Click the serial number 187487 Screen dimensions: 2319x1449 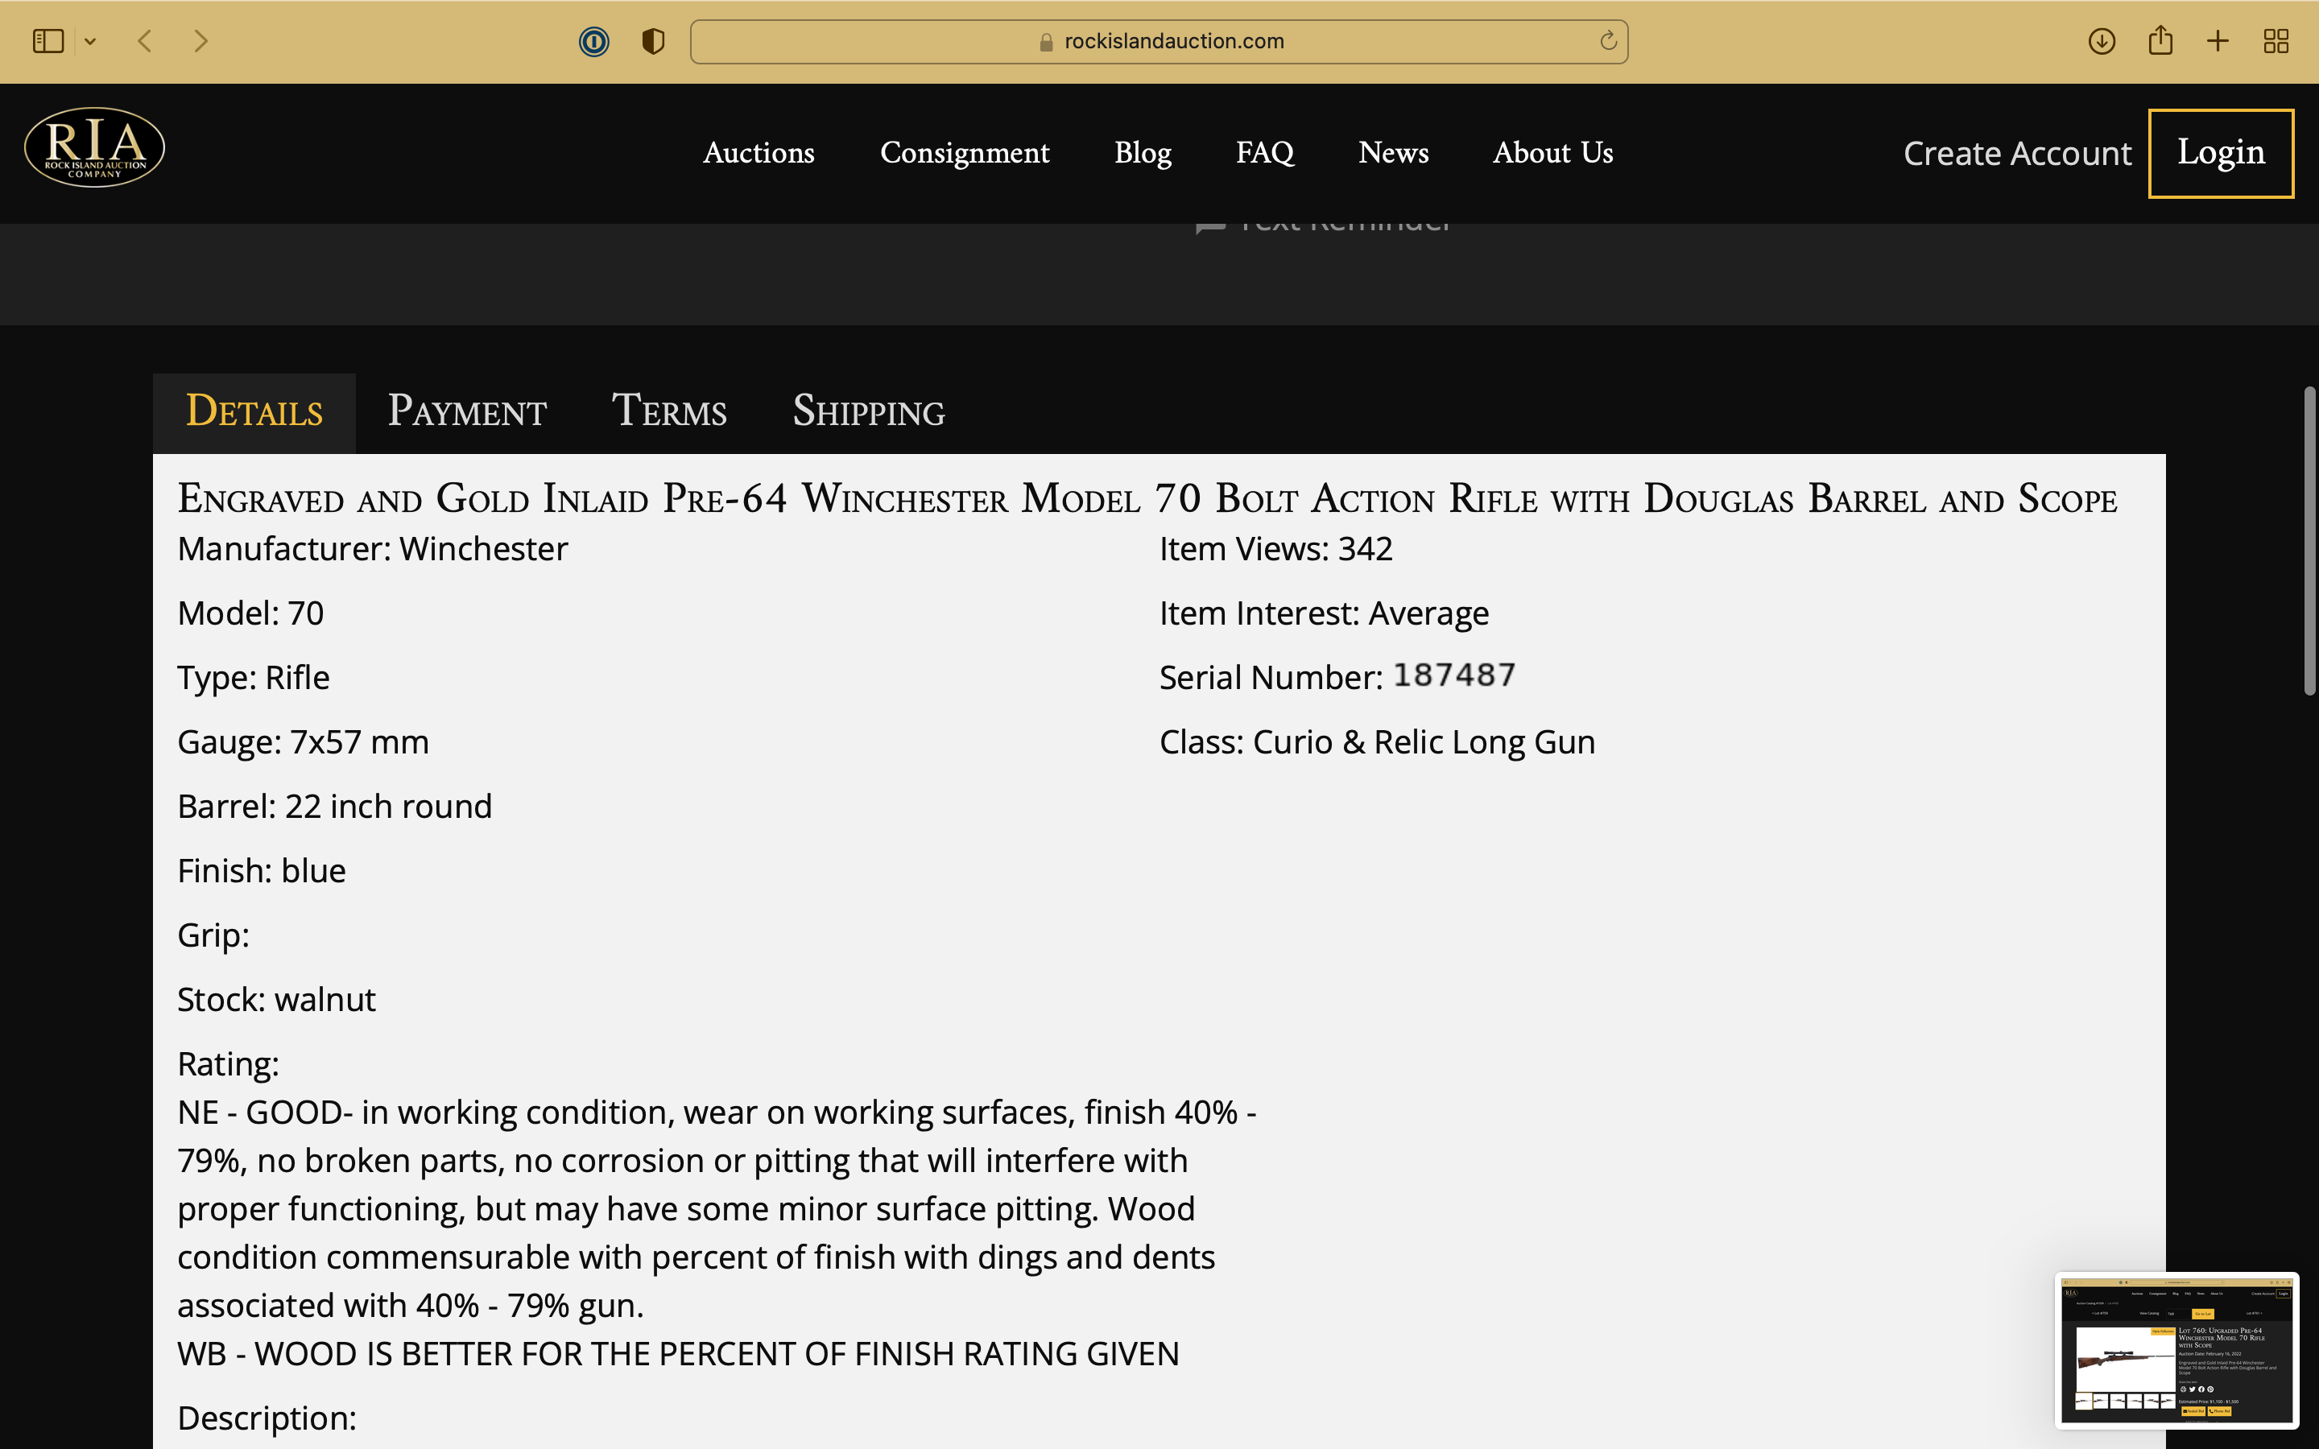(x=1453, y=675)
